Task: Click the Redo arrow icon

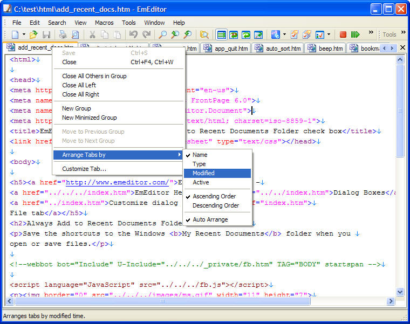Action: tap(146, 35)
